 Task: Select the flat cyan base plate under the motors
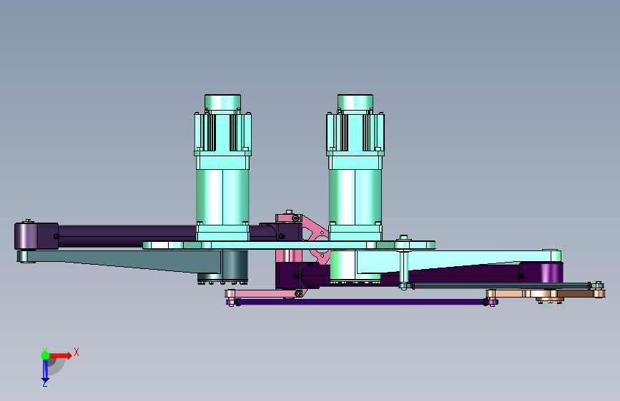click(289, 245)
